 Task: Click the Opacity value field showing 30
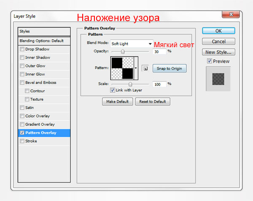click(x=159, y=51)
